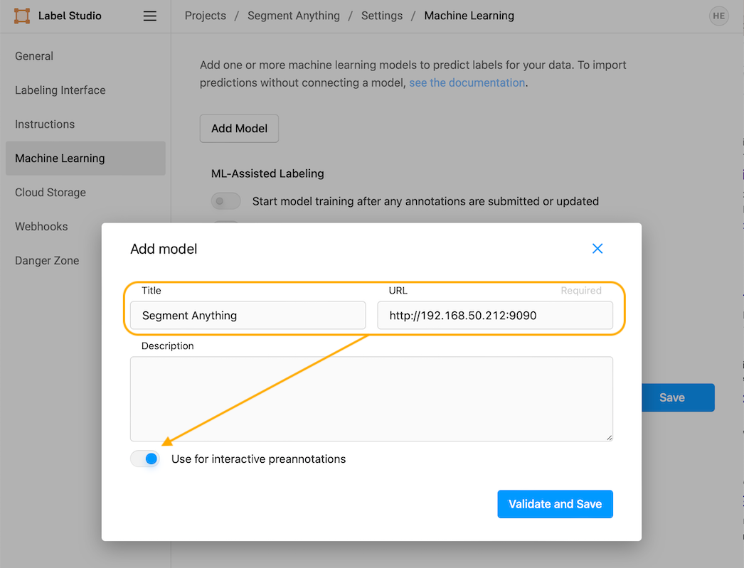This screenshot has width=744, height=568.
Task: Navigate to Webhooks settings
Action: (x=41, y=227)
